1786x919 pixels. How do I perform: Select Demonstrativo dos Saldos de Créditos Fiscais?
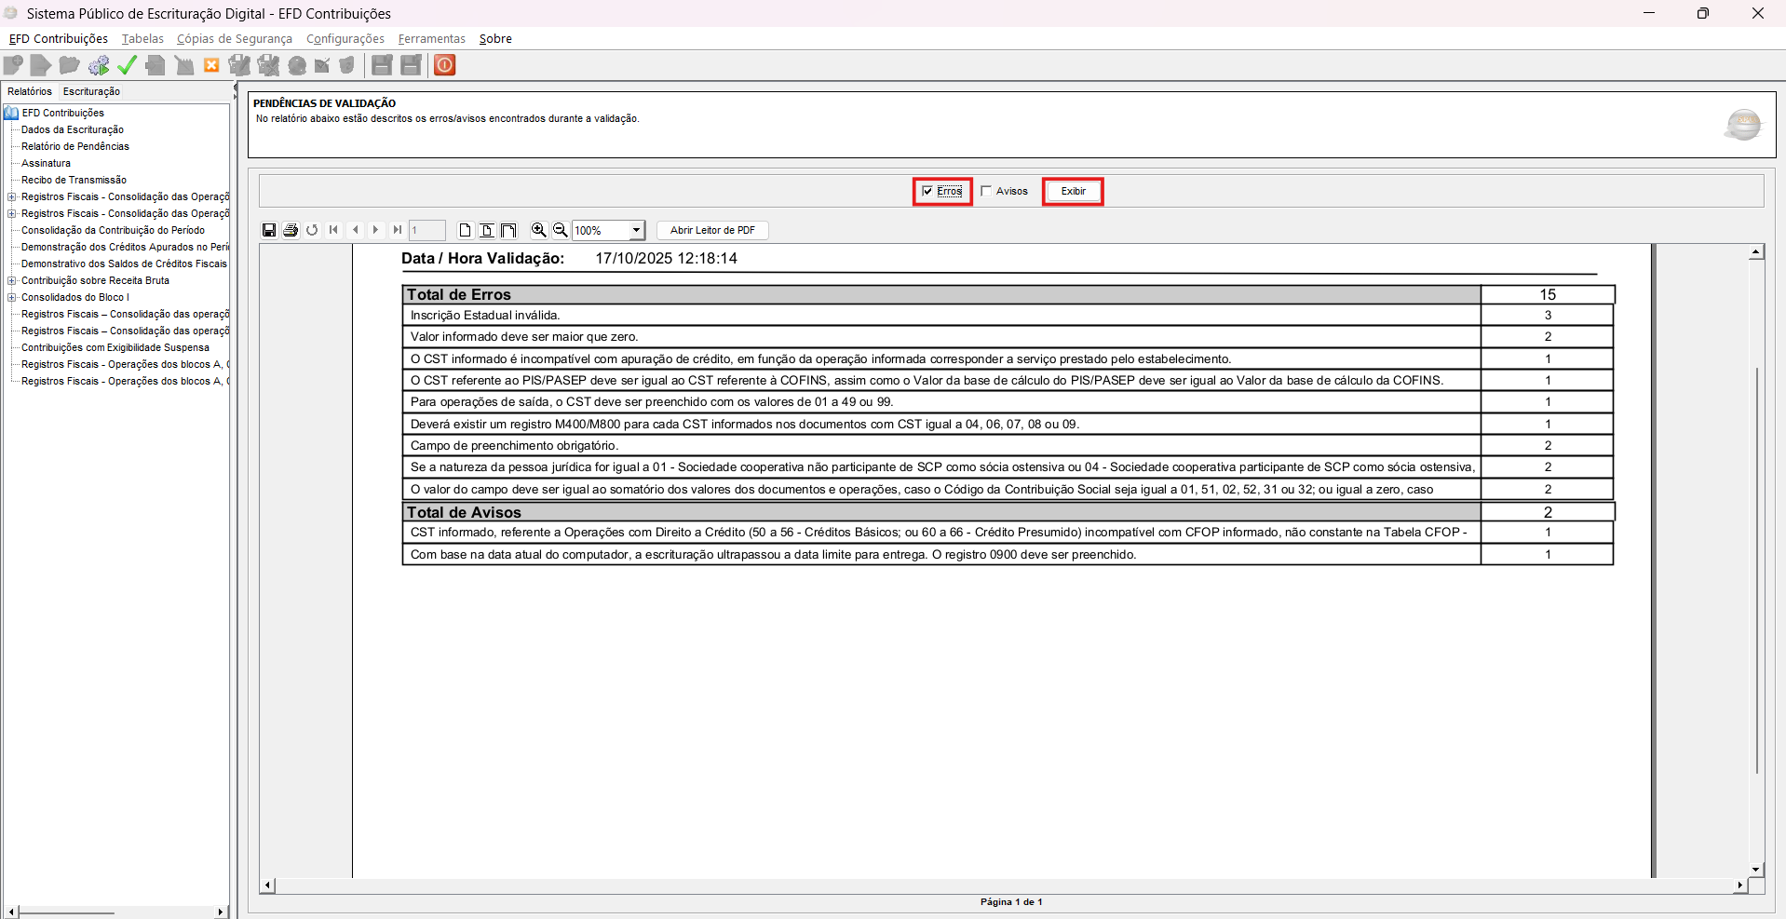[x=124, y=264]
